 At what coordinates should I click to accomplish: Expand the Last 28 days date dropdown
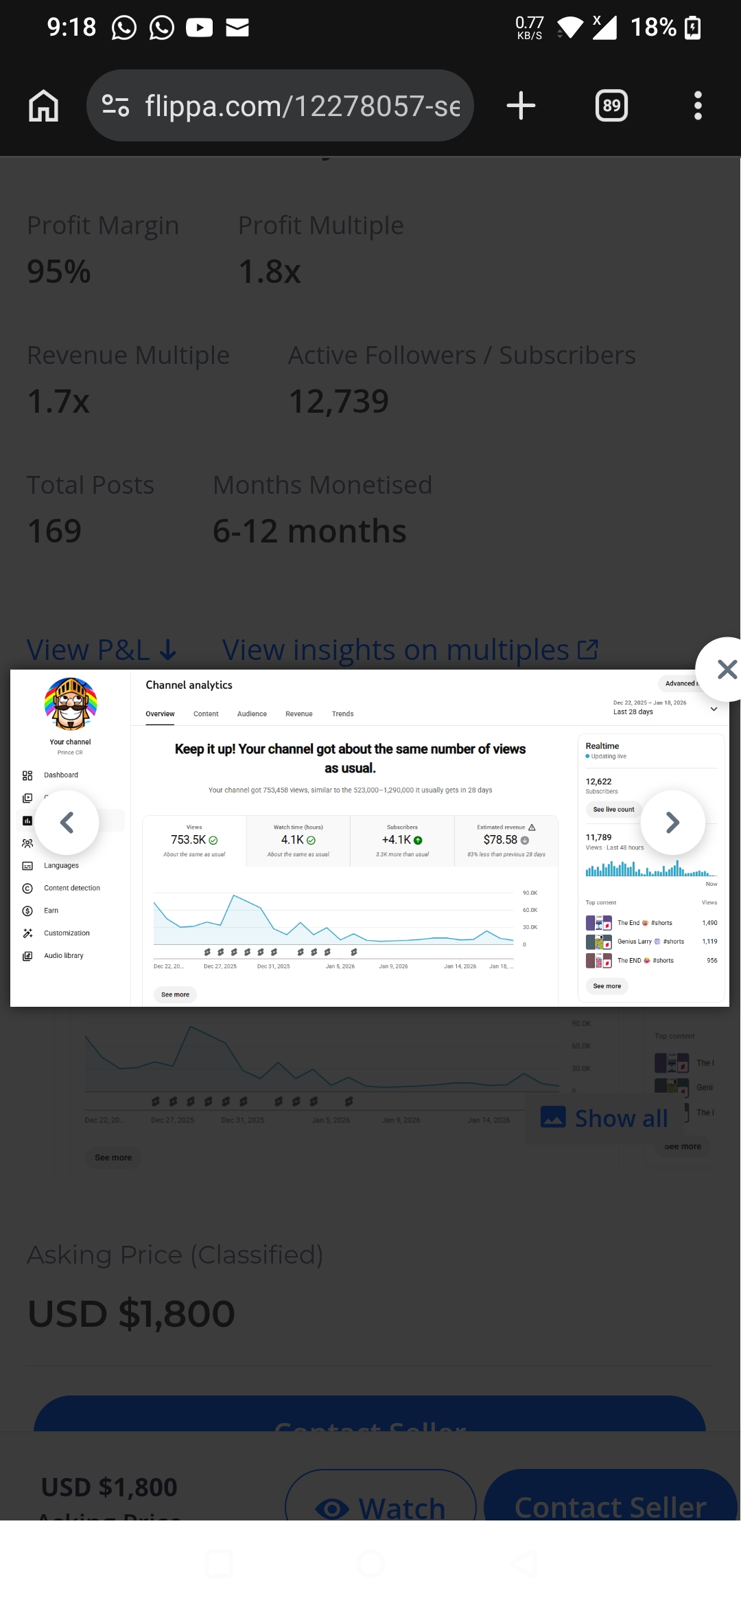(665, 708)
